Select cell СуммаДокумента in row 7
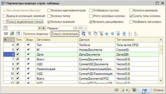The width and height of the screenshot is (166, 94). pos(97,59)
